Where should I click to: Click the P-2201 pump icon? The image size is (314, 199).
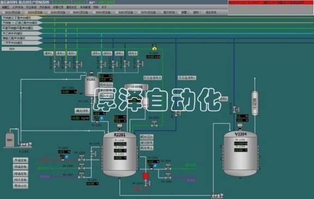(x=25, y=144)
